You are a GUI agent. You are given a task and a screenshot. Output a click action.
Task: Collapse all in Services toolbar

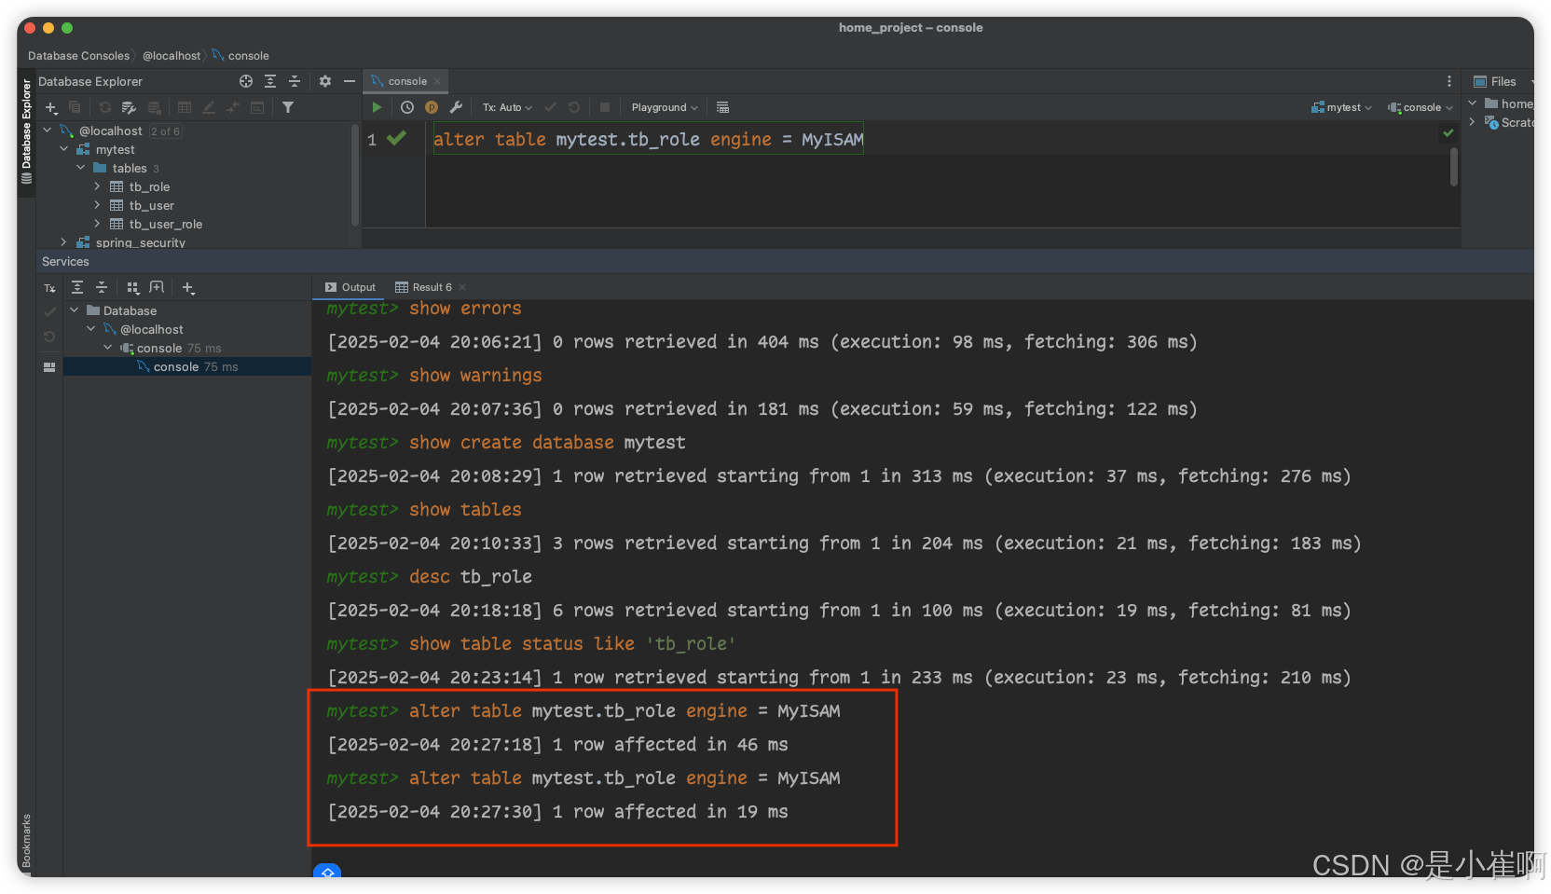click(x=102, y=287)
